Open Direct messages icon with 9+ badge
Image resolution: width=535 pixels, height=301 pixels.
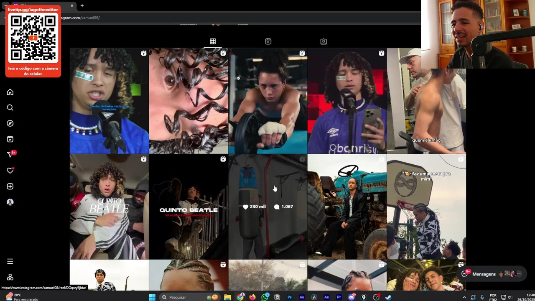pos(10,155)
